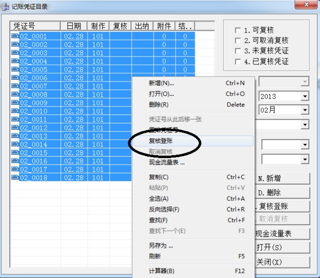The height and width of the screenshot is (278, 320).
Task: Select voucher number 02_0010
Action: point(34,111)
